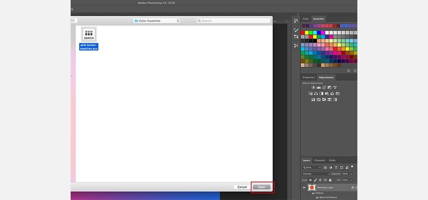Viewport: 428px width, 200px height.
Task: Add a Posterize adjustment
Action: point(318,100)
